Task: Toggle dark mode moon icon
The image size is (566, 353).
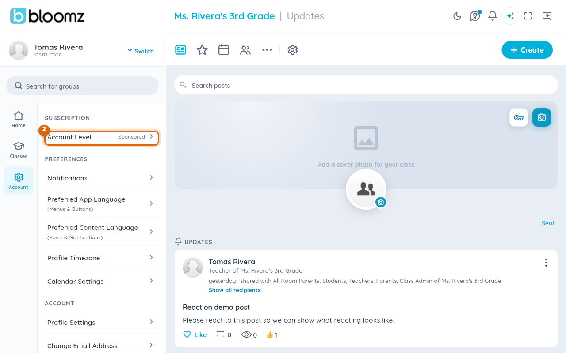Action: (x=457, y=16)
